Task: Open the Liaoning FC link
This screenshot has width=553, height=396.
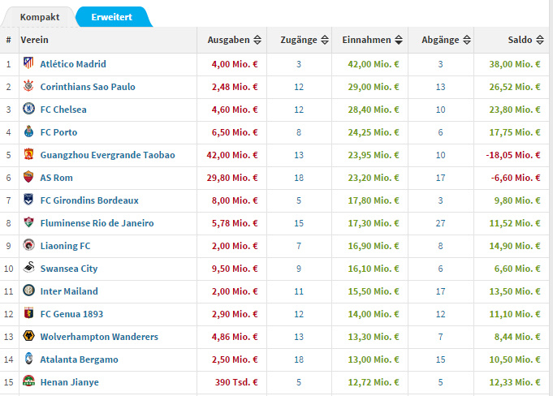Action: (65, 246)
